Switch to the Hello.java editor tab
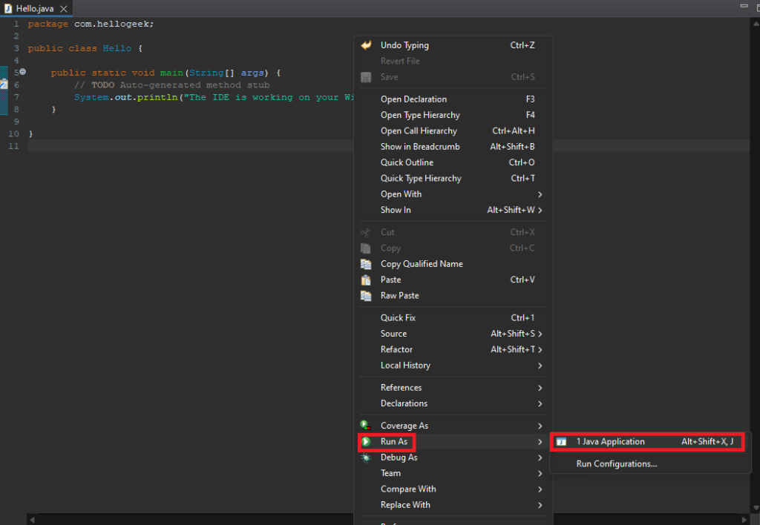760x525 pixels. tap(34, 9)
